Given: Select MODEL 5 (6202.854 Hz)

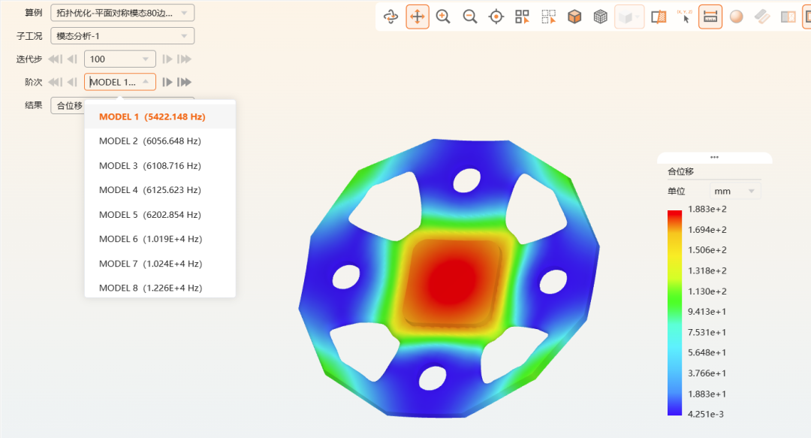Looking at the screenshot, I should click(160, 214).
